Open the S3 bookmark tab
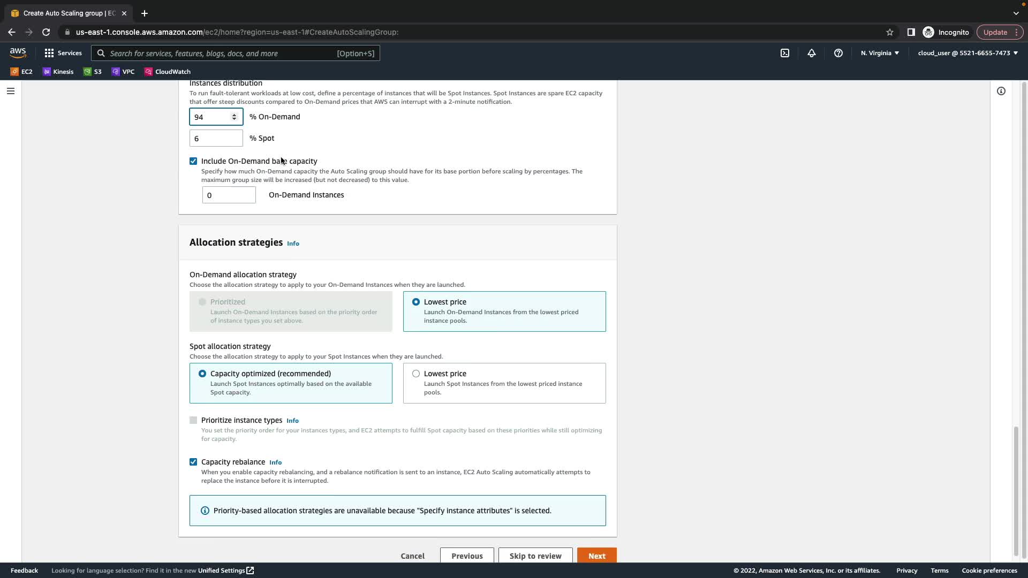This screenshot has width=1028, height=578. click(x=93, y=72)
